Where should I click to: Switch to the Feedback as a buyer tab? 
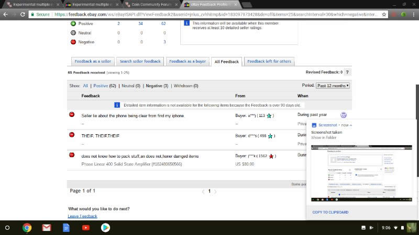[x=188, y=61]
